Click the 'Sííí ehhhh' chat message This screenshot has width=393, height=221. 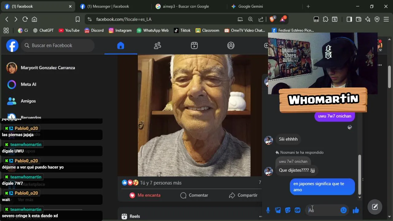pyautogui.click(x=288, y=139)
